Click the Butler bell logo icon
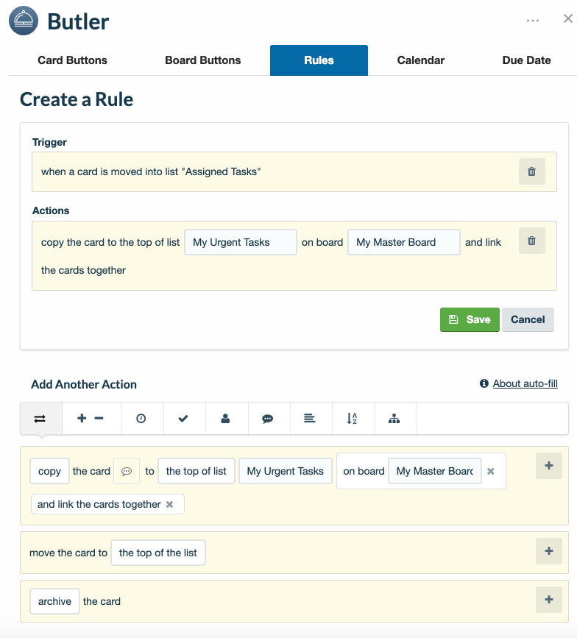The image size is (577, 638). [x=24, y=21]
